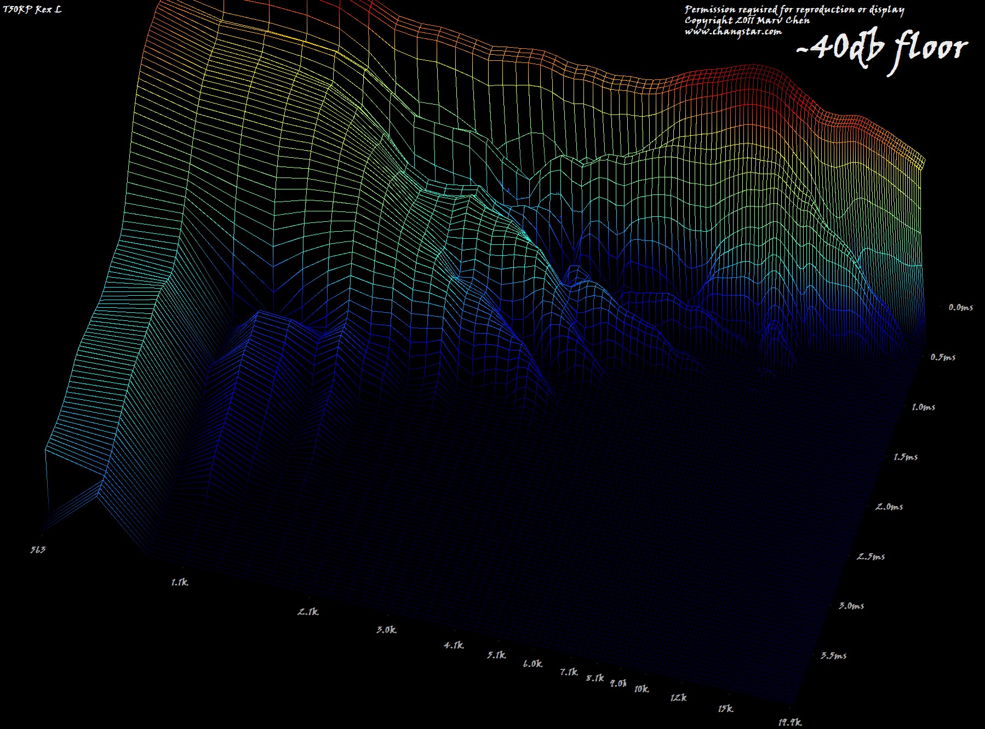Click the 'Copyright 2011 Marv Chen' line

[747, 21]
